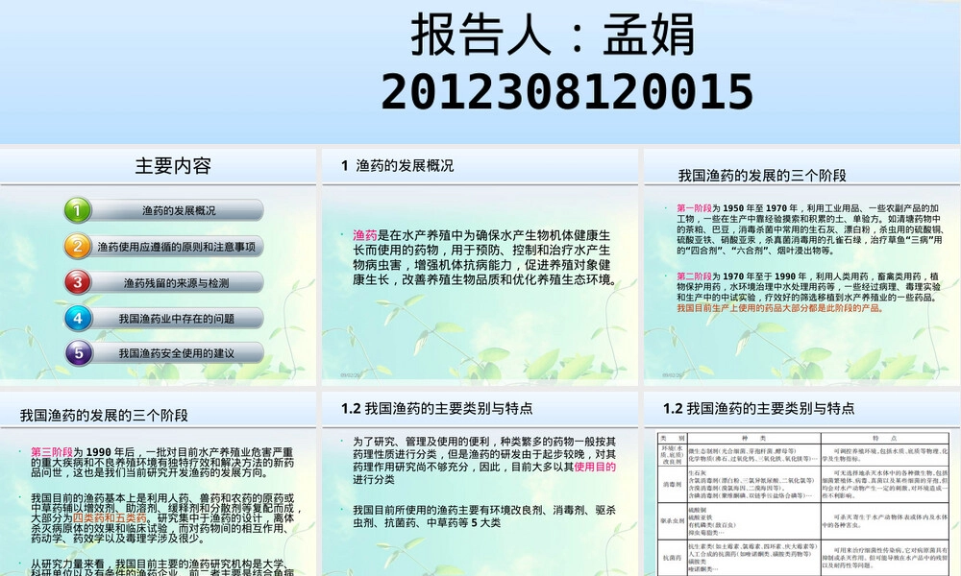The width and height of the screenshot is (961, 576).
Task: Click the pink word 渔药 in definition slide
Action: pos(364,235)
